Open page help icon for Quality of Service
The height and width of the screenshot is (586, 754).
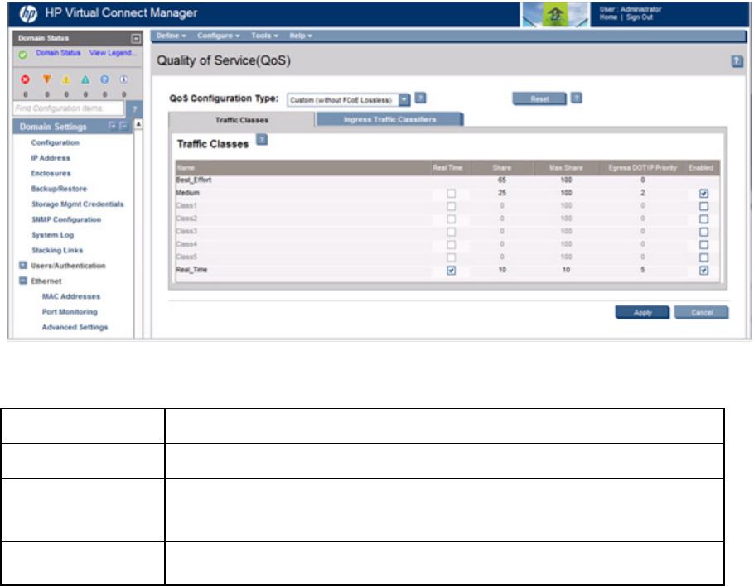tap(736, 61)
